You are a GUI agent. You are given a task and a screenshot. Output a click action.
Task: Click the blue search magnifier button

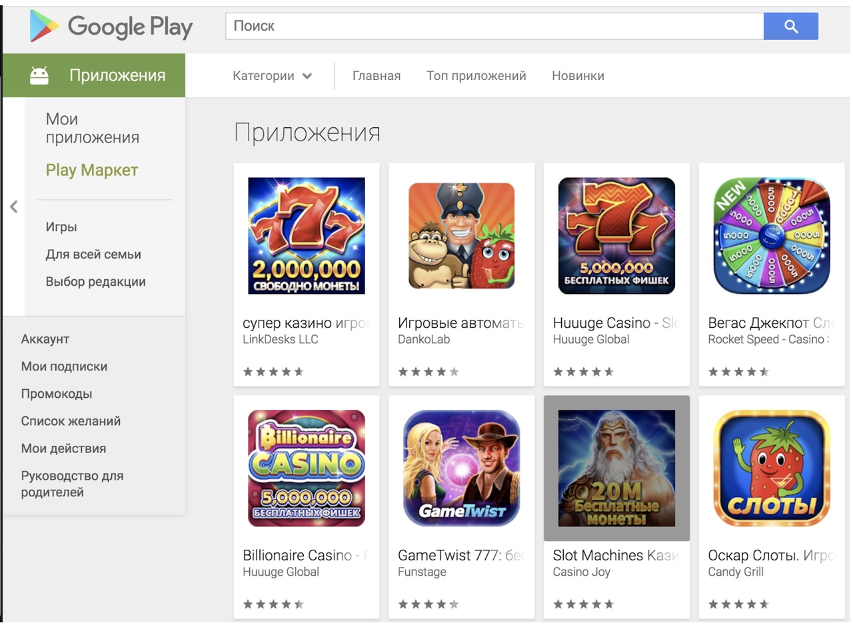tap(790, 26)
